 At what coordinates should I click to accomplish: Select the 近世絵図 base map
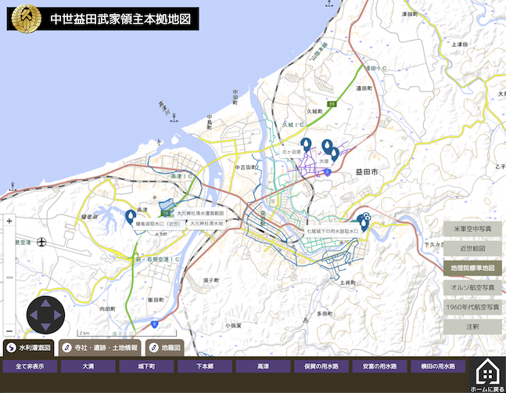474,248
